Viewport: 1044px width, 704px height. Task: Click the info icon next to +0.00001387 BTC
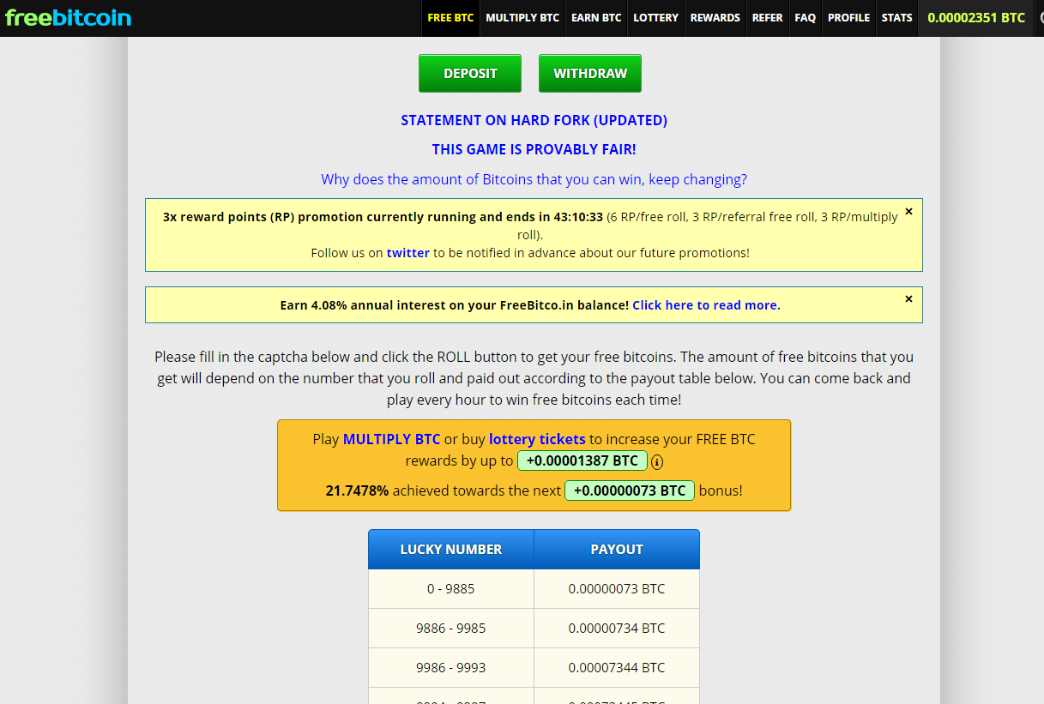click(657, 461)
